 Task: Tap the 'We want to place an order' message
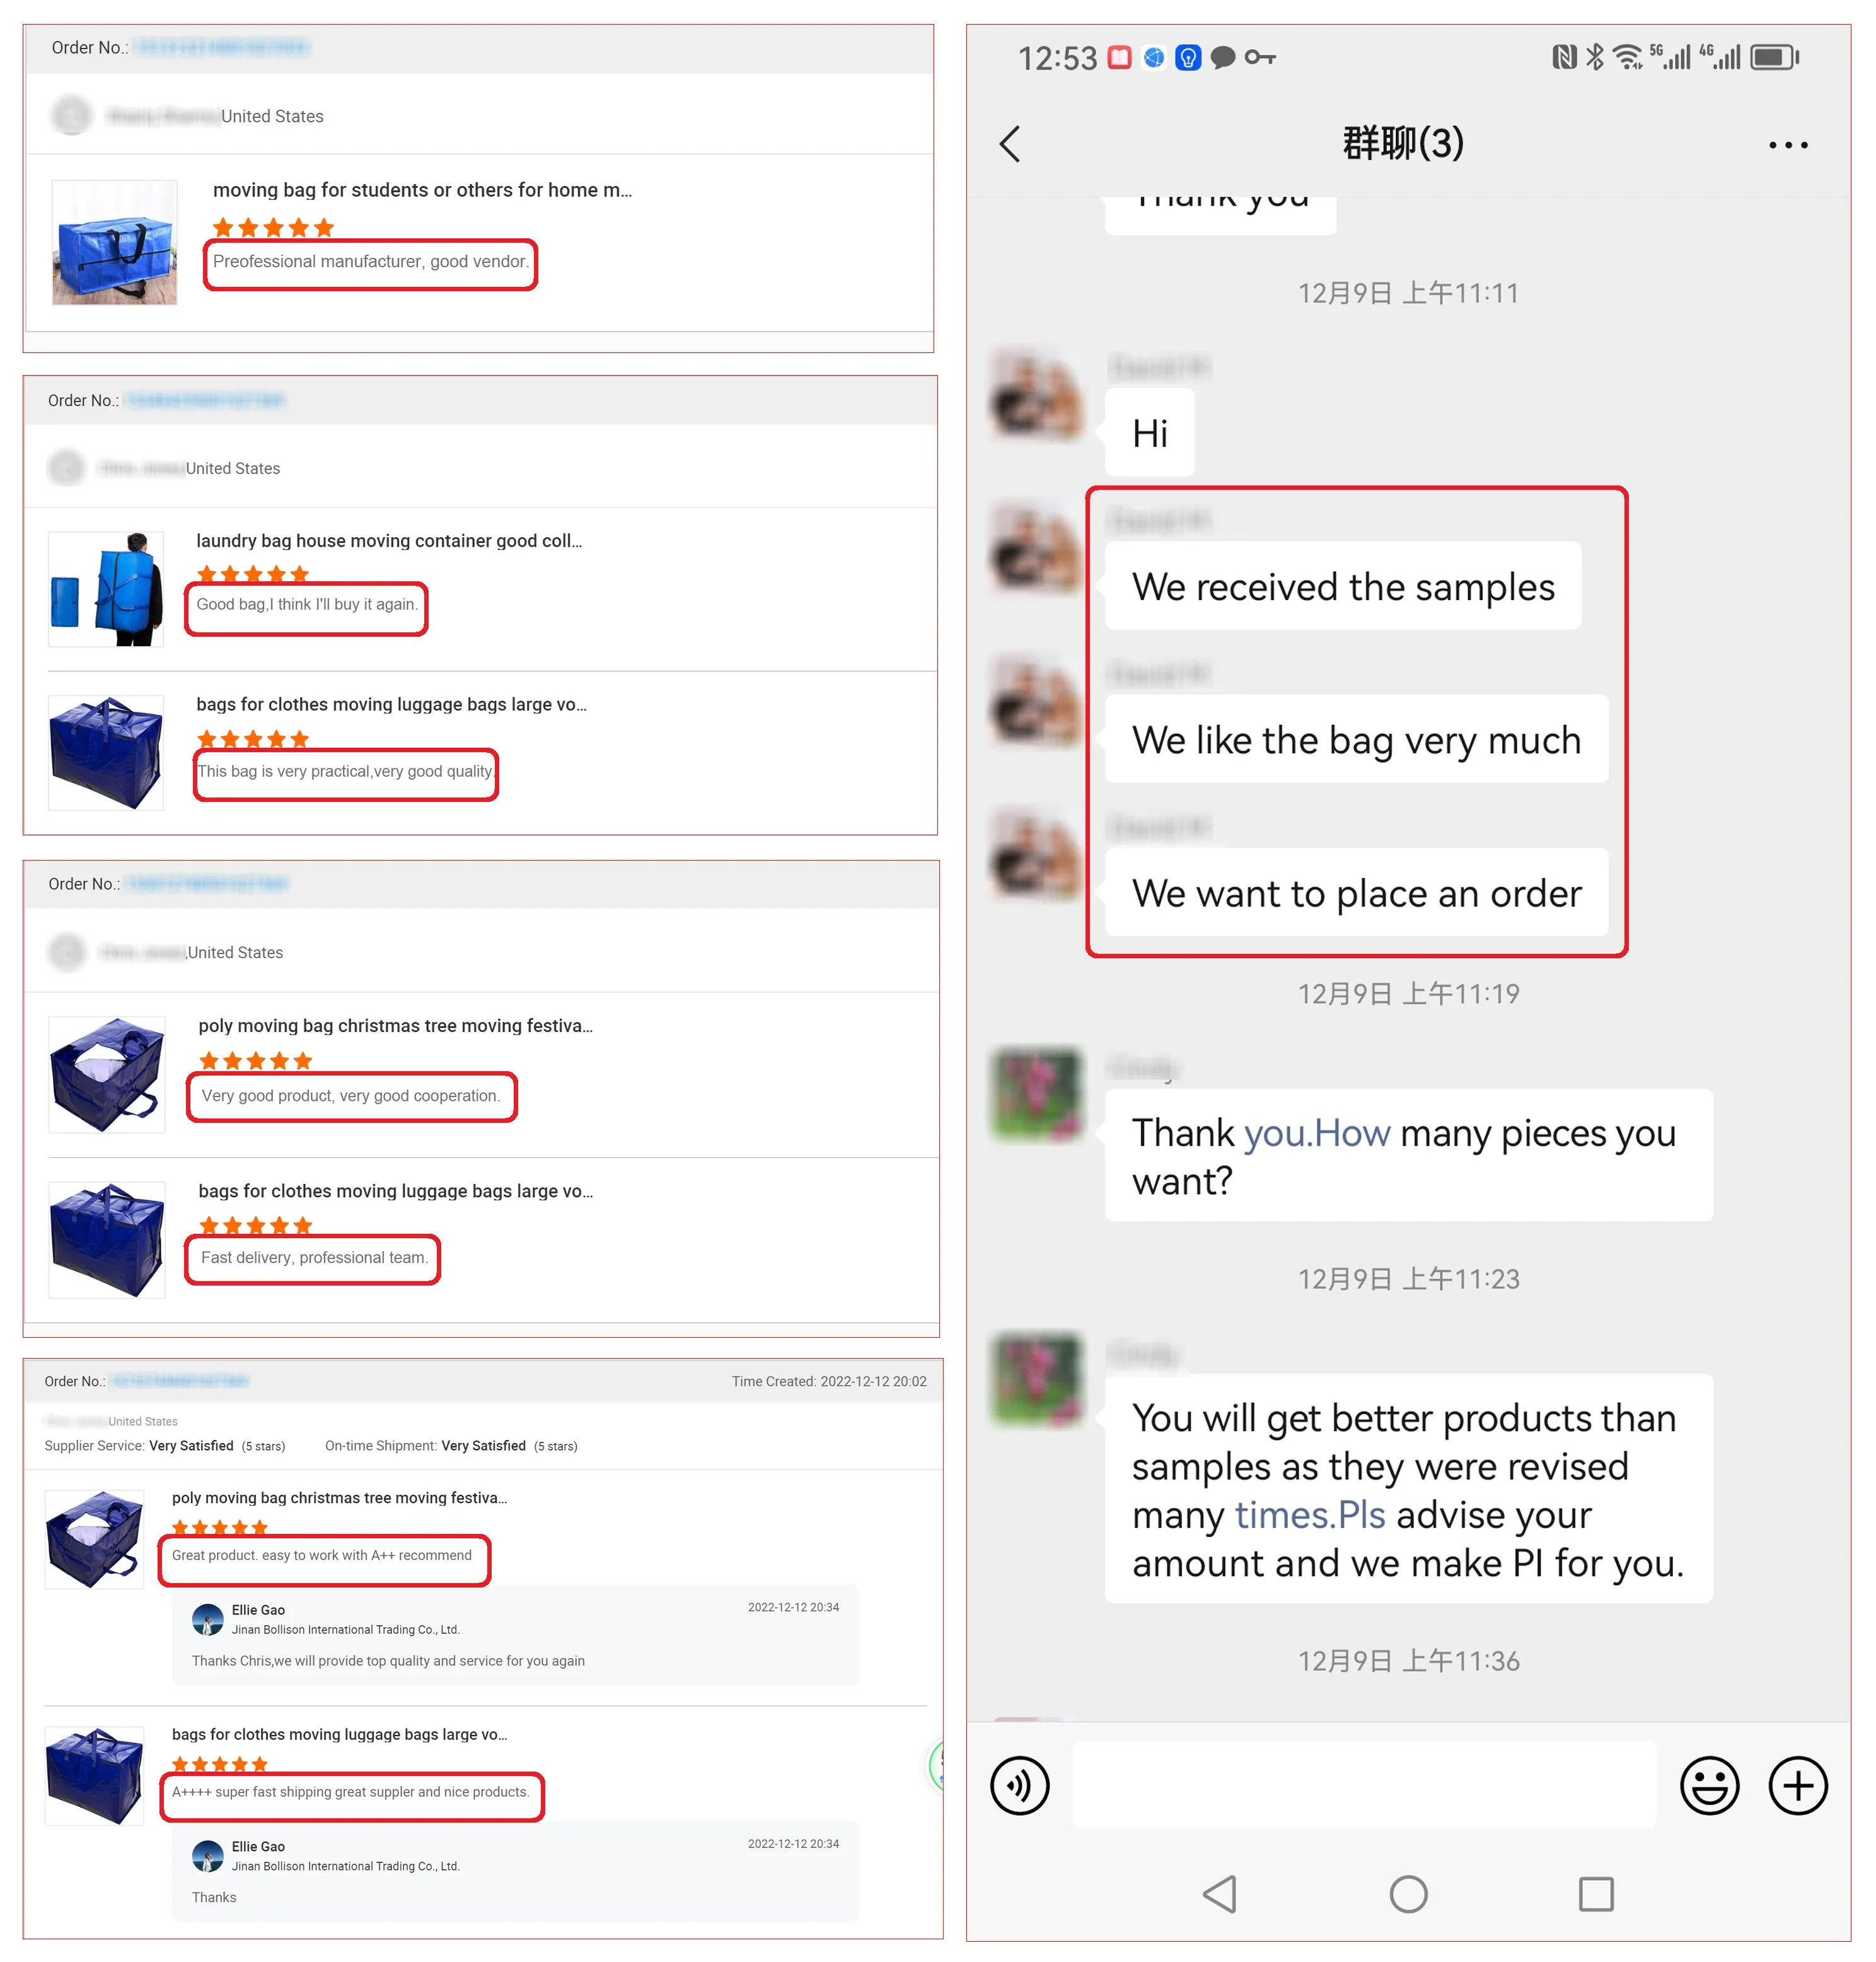(1356, 893)
